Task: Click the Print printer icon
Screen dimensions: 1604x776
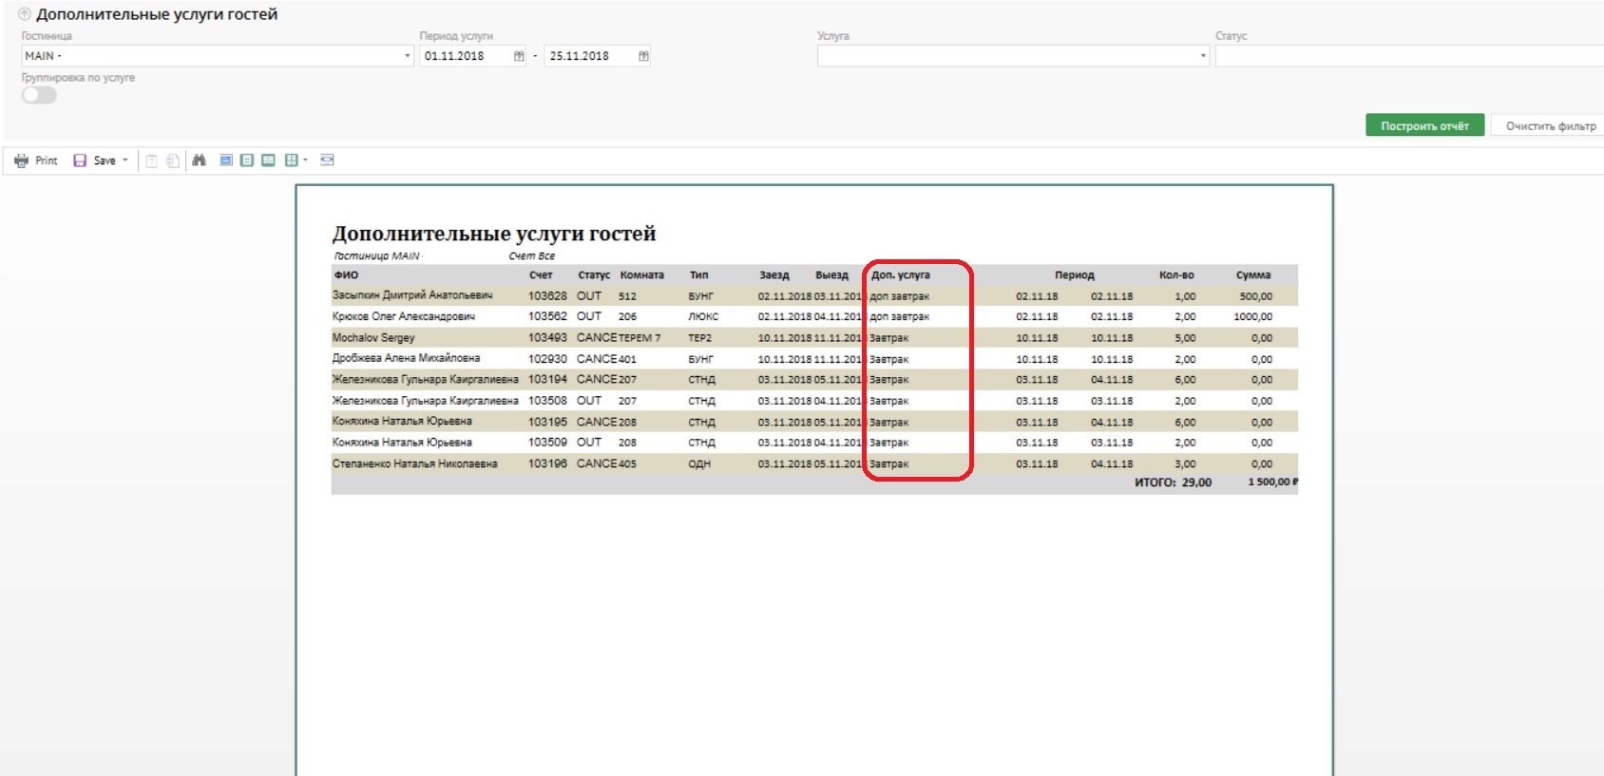Action: point(21,161)
